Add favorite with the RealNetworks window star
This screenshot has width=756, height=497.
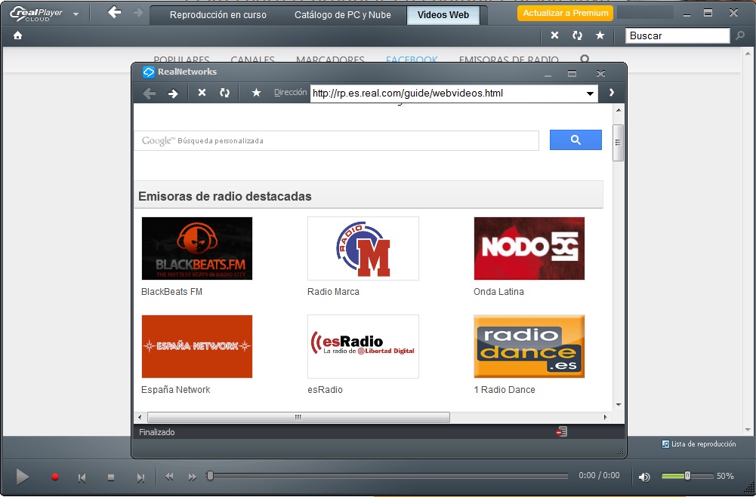pos(257,93)
